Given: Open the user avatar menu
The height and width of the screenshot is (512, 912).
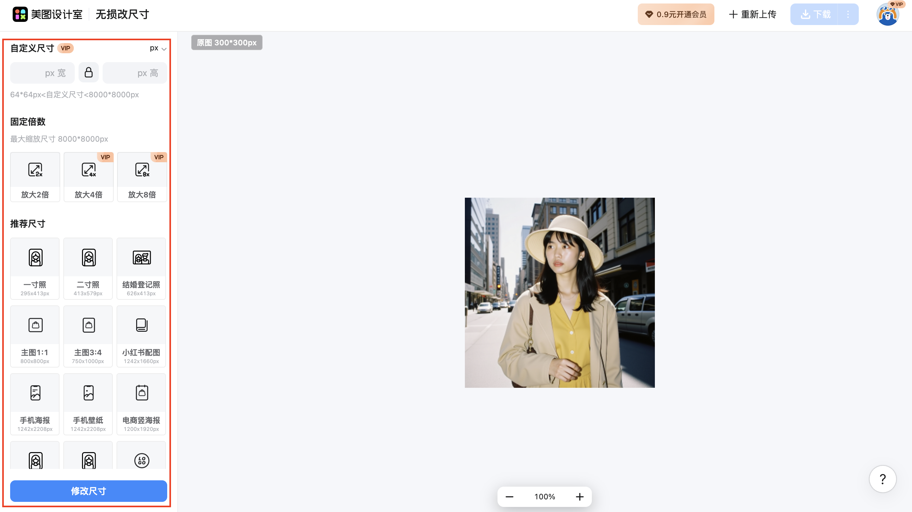Looking at the screenshot, I should pyautogui.click(x=887, y=15).
